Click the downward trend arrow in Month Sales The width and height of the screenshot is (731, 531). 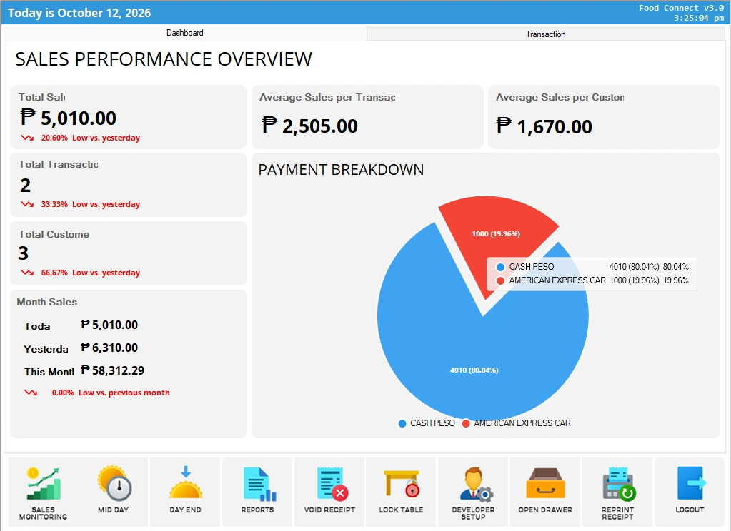(x=31, y=393)
